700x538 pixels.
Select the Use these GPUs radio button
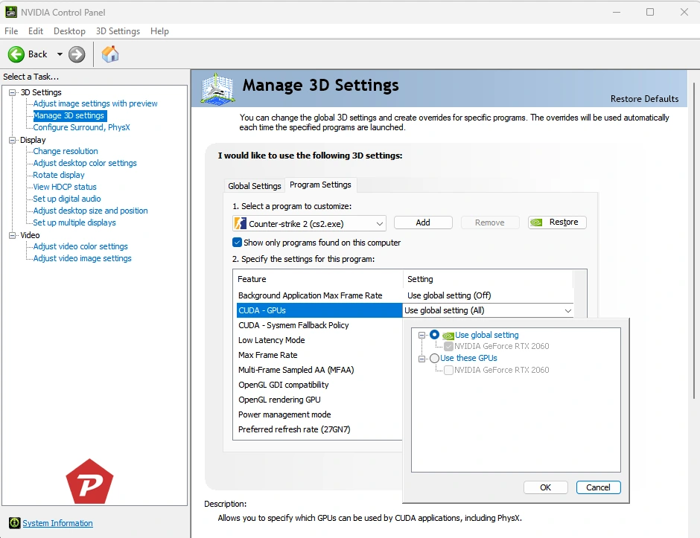(x=434, y=358)
